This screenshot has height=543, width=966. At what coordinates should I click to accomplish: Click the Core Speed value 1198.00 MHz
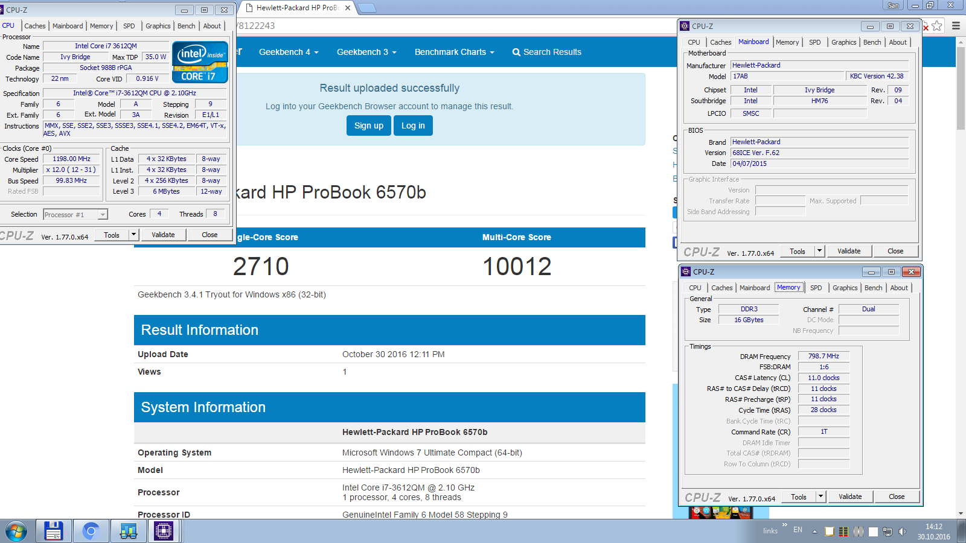pyautogui.click(x=71, y=159)
